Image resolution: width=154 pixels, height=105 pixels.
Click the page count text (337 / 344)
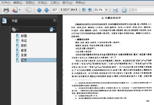tap(69, 10)
